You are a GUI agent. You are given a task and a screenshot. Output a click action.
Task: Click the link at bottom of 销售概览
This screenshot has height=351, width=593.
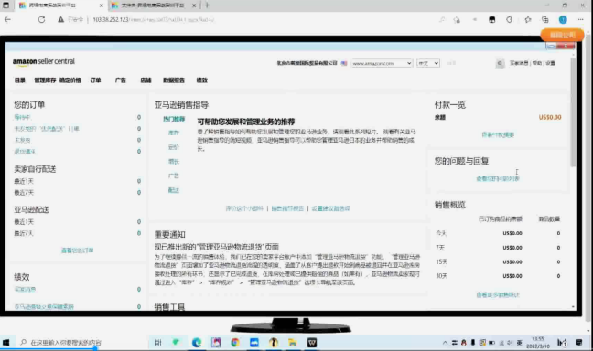coord(498,295)
